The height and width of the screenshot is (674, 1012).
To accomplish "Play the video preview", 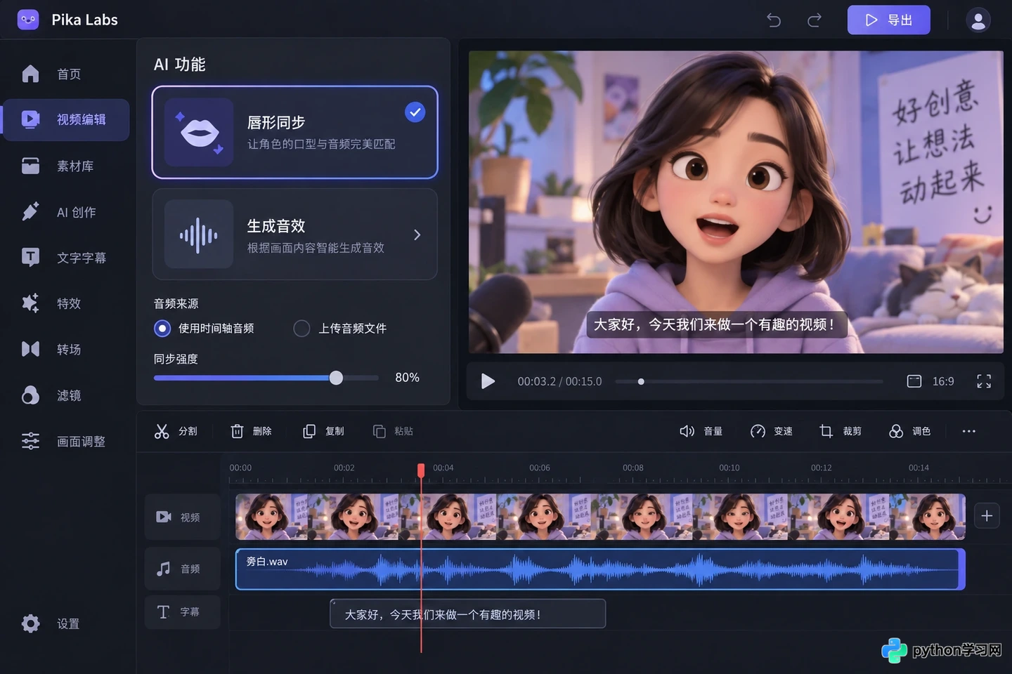I will pos(488,381).
